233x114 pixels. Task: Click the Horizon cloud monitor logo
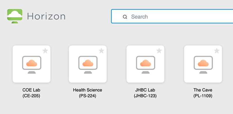point(15,16)
